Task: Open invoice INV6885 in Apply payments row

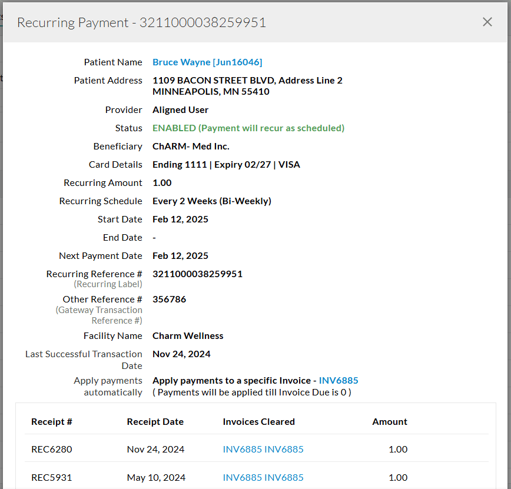Action: [x=339, y=380]
